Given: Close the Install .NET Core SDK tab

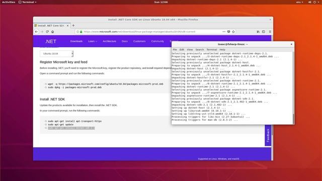Looking at the screenshot, I should 67,26.
